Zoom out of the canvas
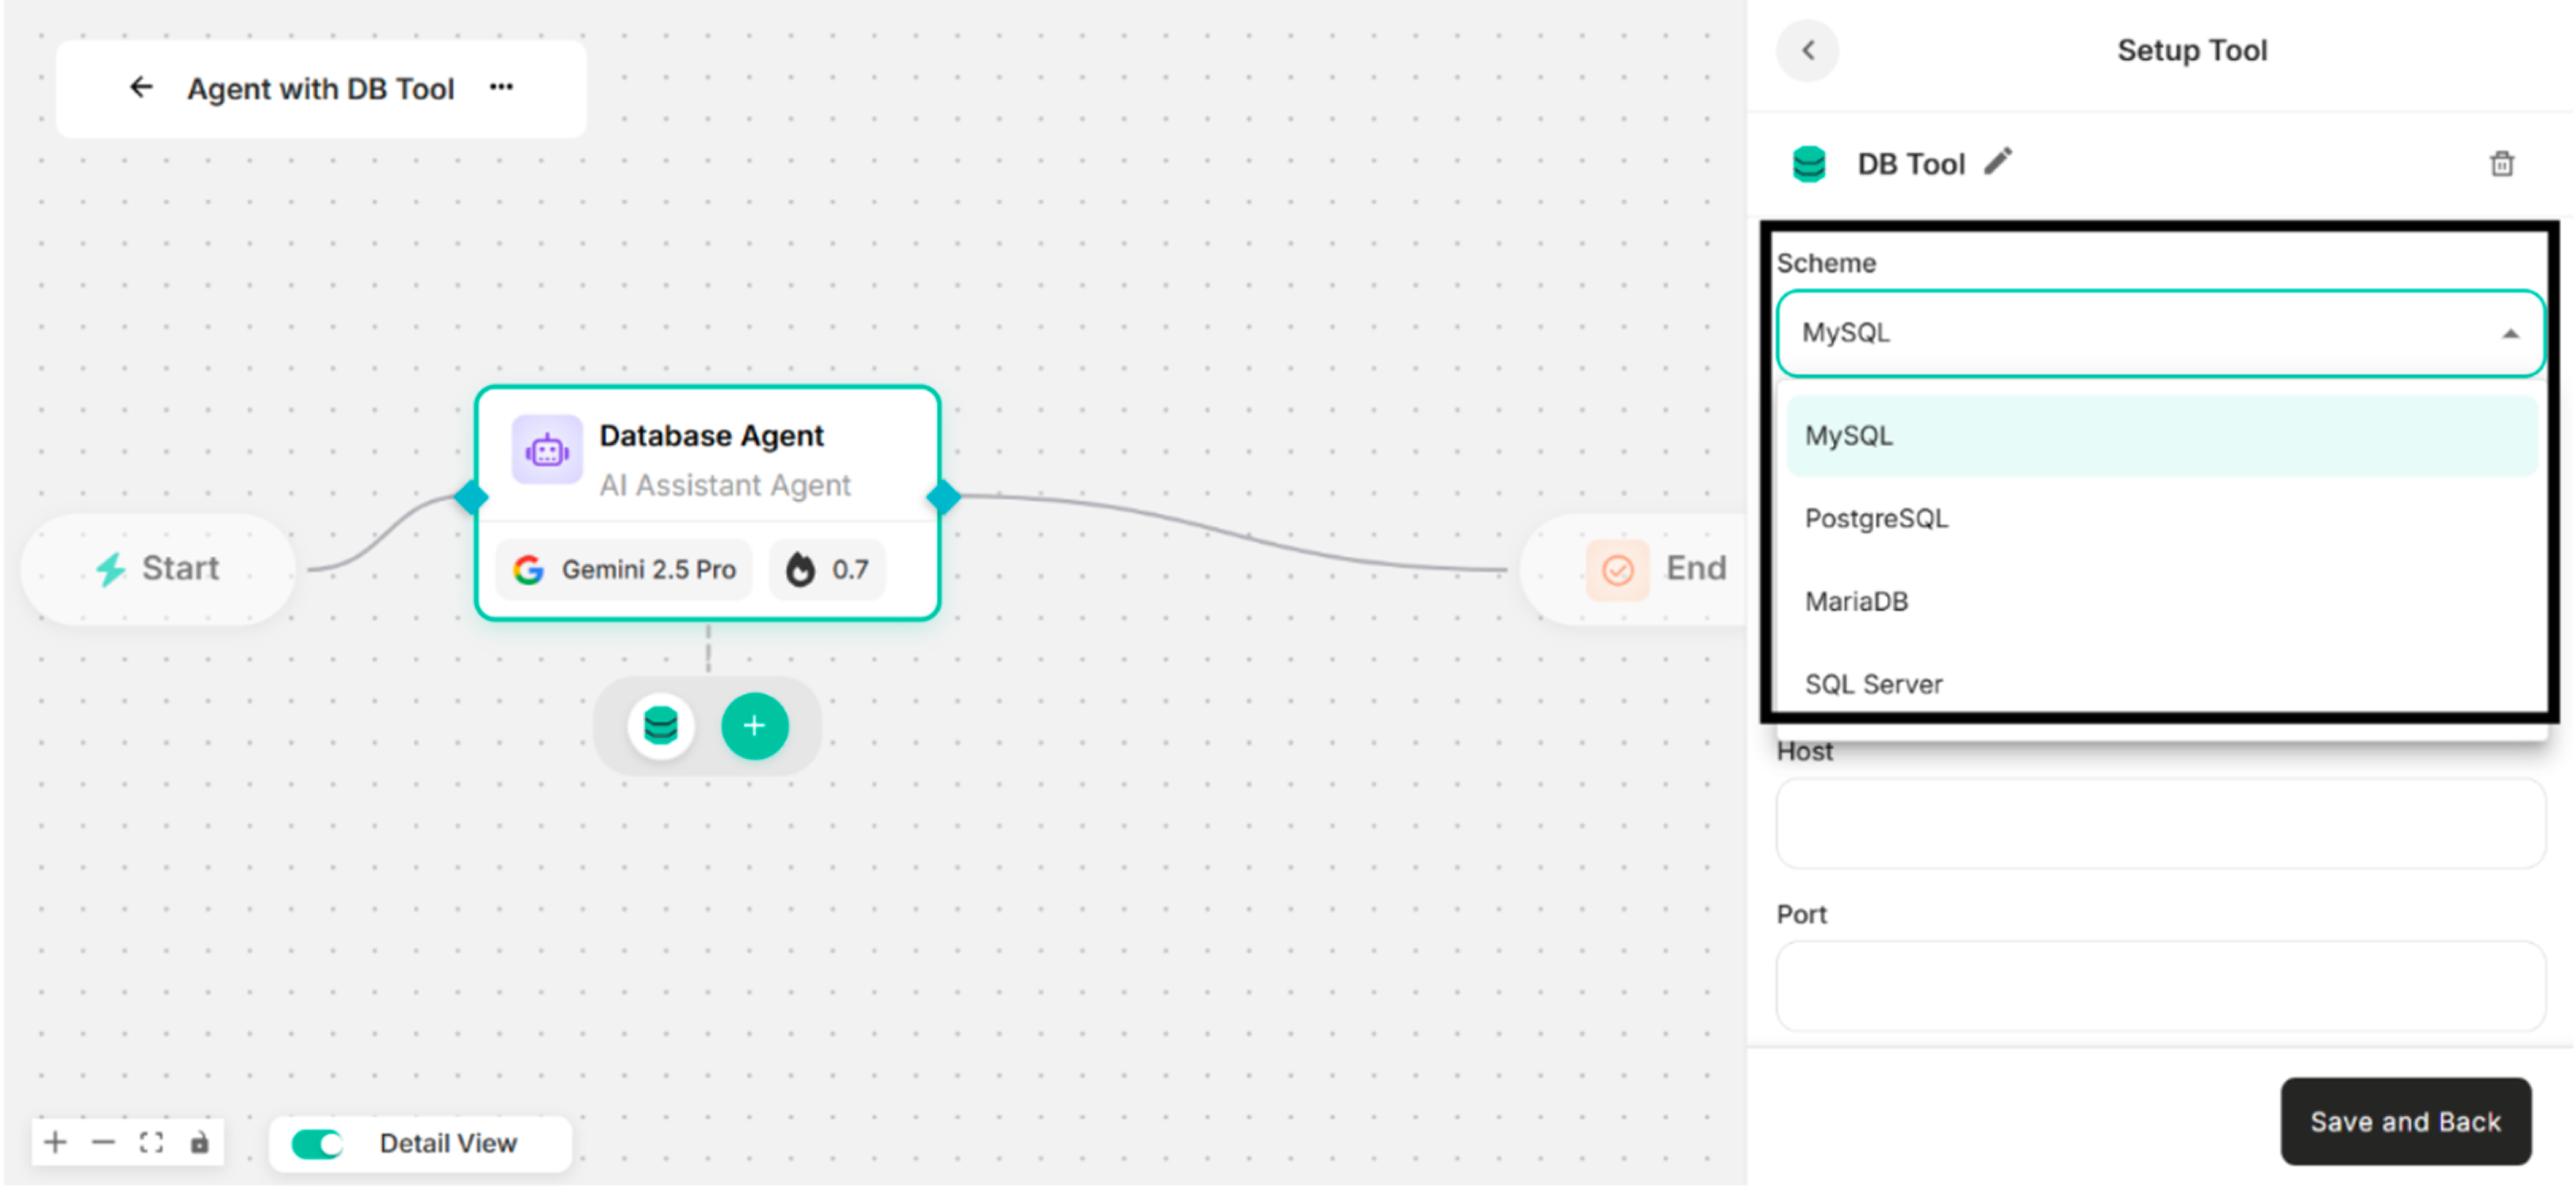 tap(104, 1143)
